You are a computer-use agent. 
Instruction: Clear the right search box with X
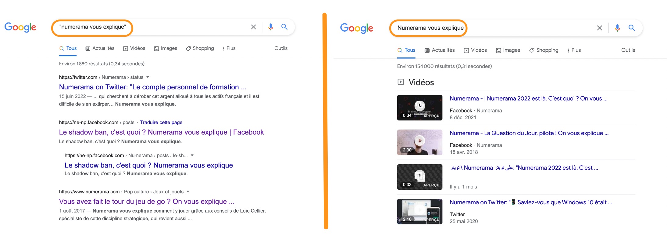point(599,28)
